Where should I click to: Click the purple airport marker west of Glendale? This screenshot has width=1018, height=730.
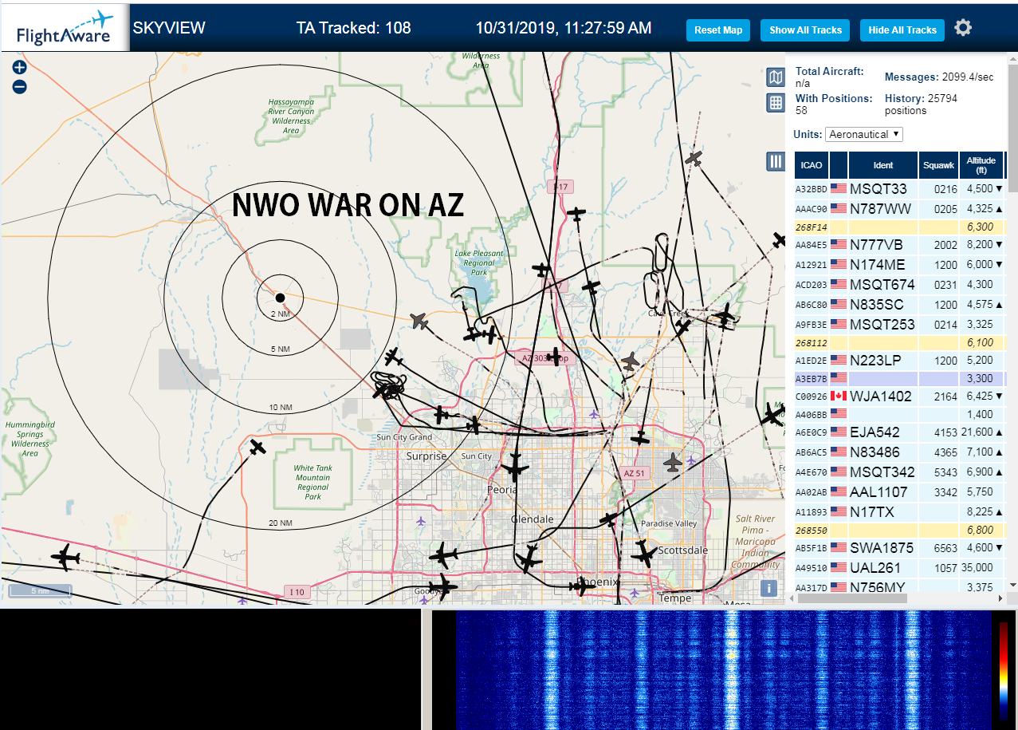(x=421, y=521)
